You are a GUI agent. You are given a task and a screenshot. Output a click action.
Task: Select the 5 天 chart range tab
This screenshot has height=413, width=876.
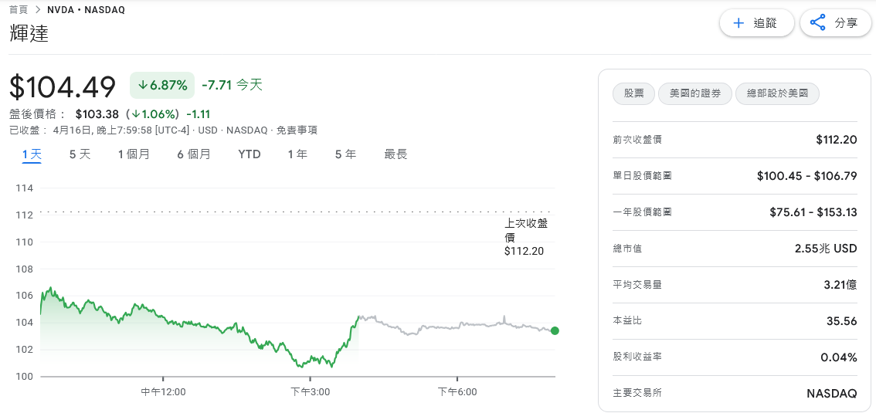(80, 154)
